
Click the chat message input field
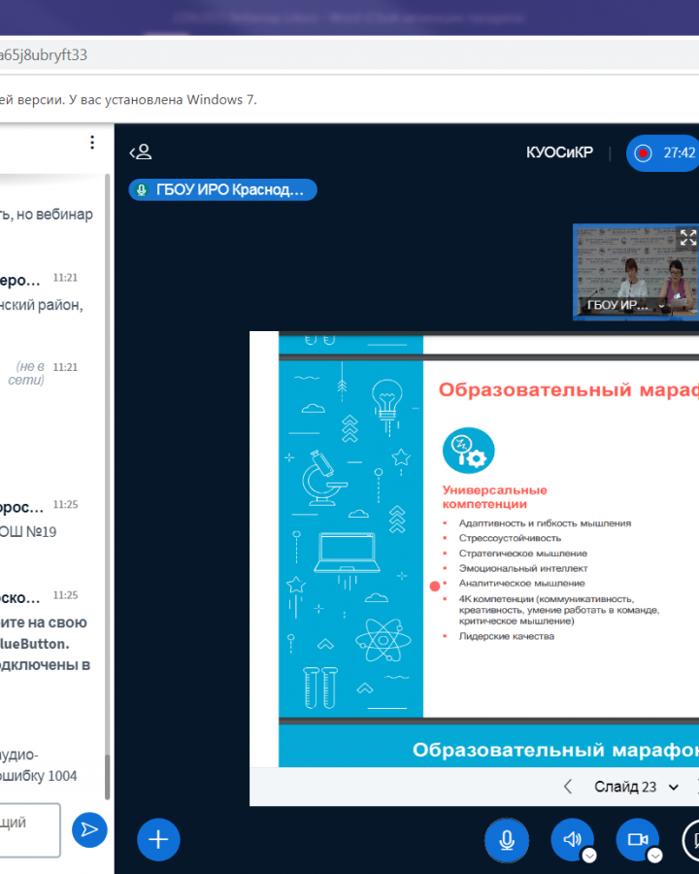coord(27,829)
